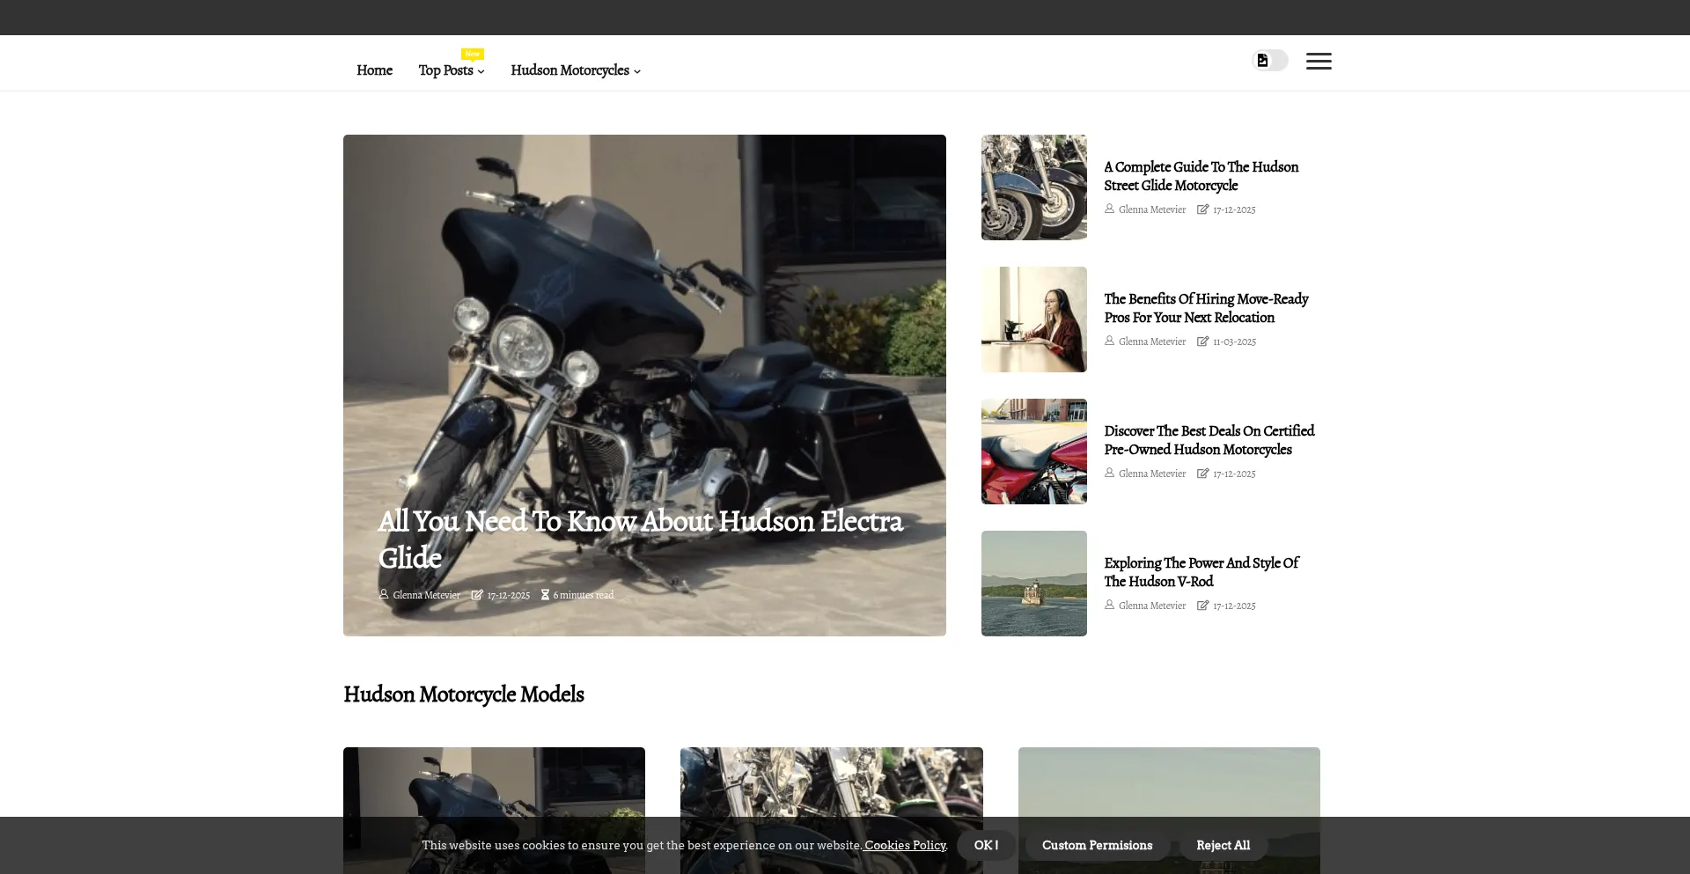Screen dimensions: 1690x874
Task: Open Move-Ready Pros article thumbnail
Action: (x=1034, y=319)
